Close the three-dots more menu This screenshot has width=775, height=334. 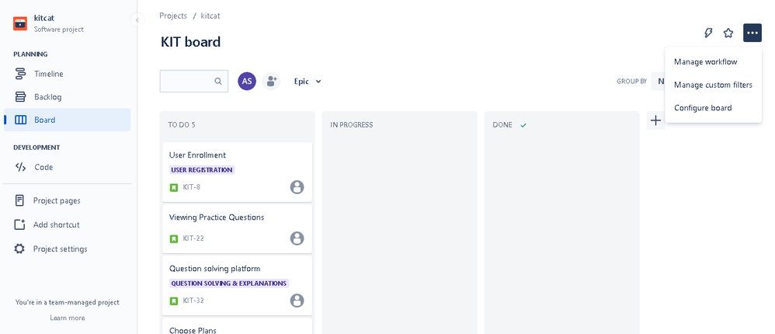point(752,33)
